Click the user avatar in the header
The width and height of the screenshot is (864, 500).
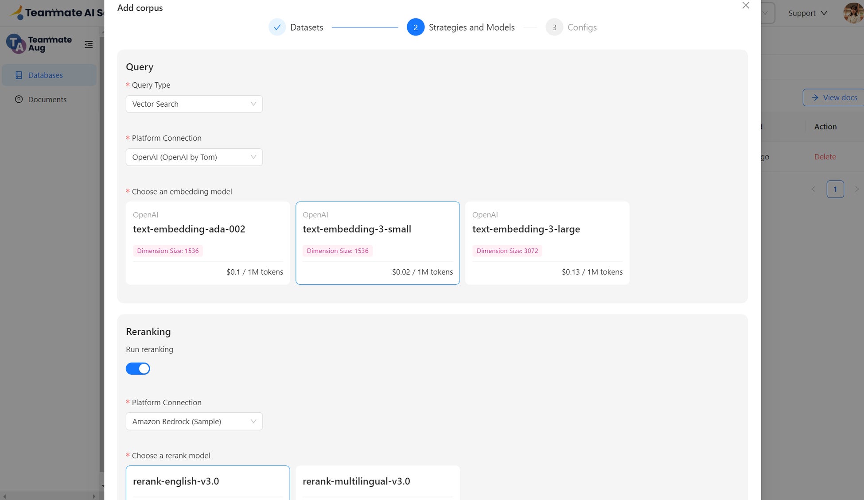click(x=853, y=13)
